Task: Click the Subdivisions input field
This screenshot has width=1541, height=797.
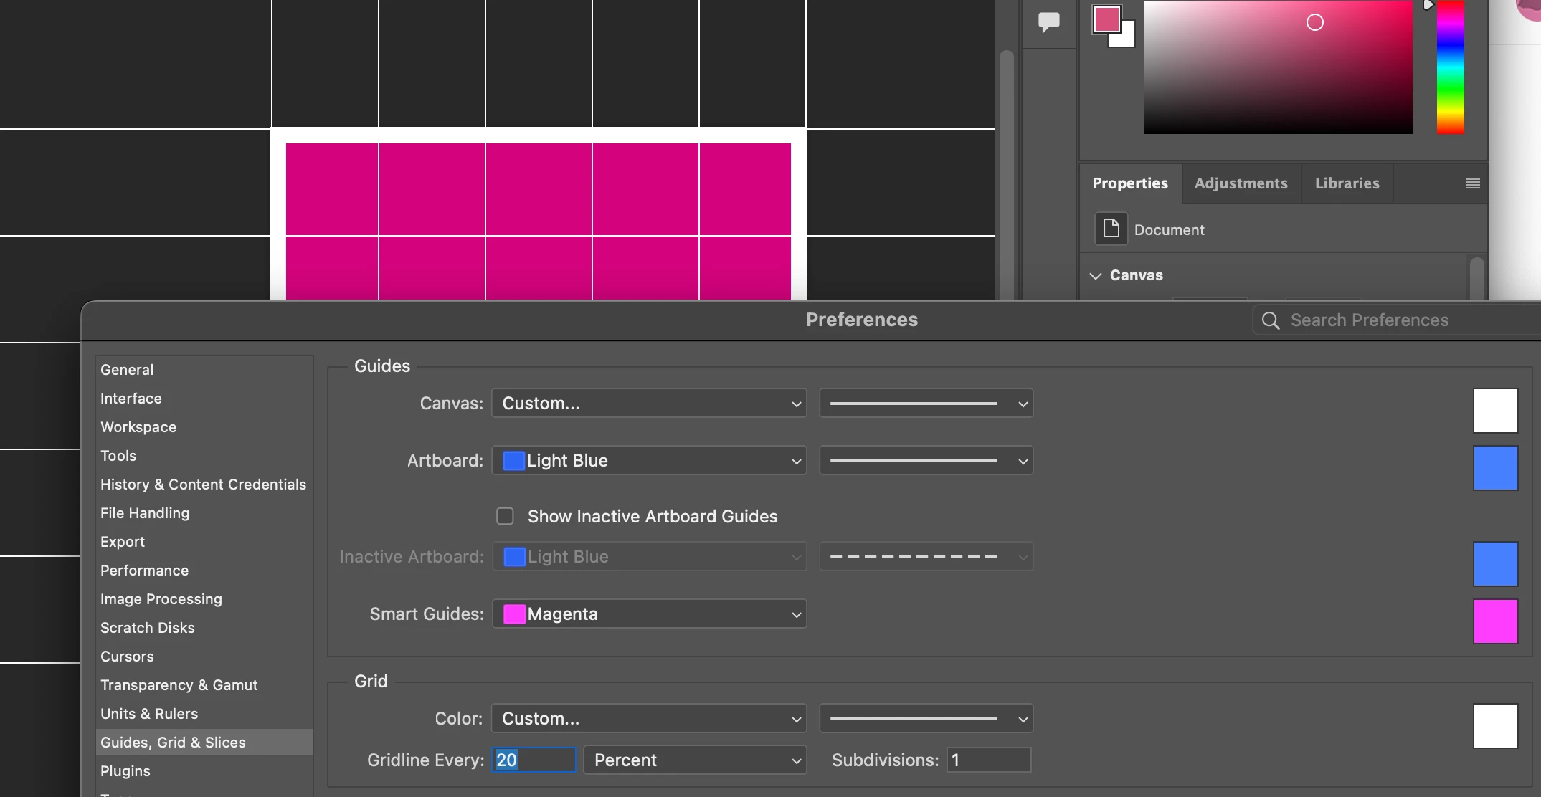Action: (988, 760)
